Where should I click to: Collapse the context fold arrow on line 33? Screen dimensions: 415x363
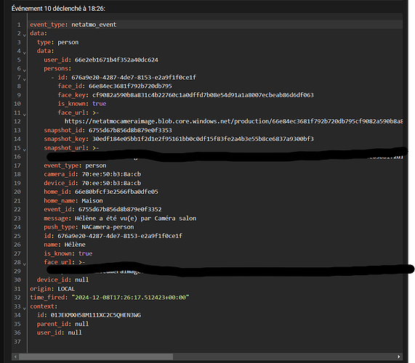[x=25, y=308]
